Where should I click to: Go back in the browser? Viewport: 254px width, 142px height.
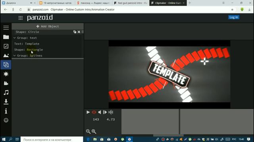point(6,9)
